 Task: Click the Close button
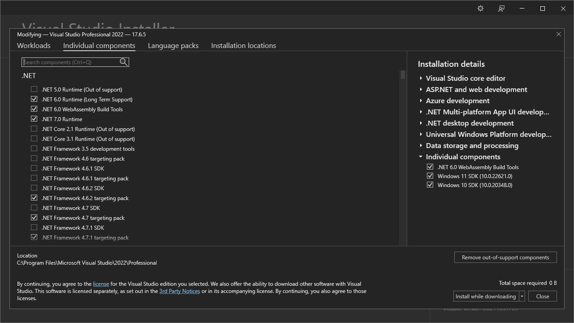[x=543, y=296]
